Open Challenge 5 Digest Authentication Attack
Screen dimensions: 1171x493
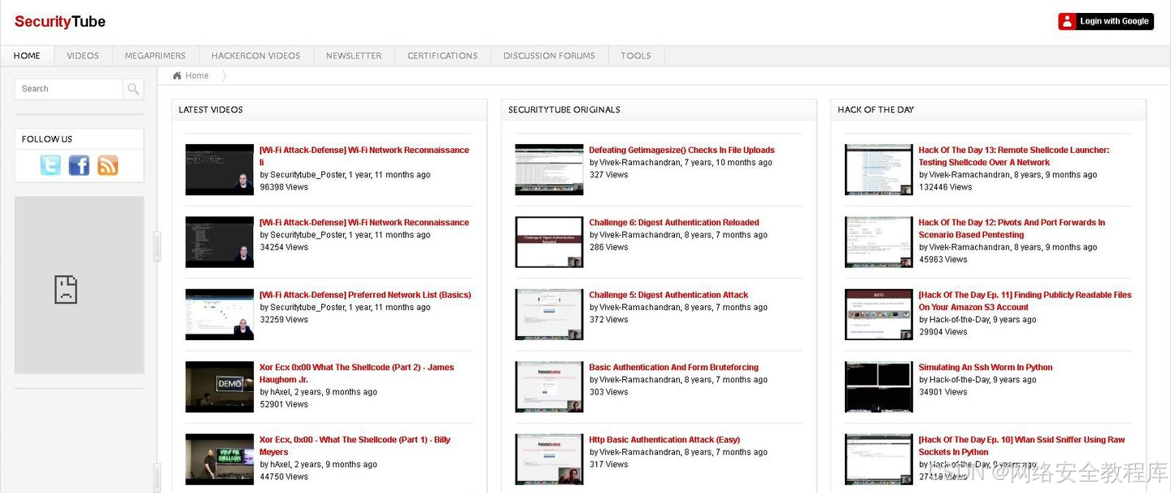pos(668,294)
